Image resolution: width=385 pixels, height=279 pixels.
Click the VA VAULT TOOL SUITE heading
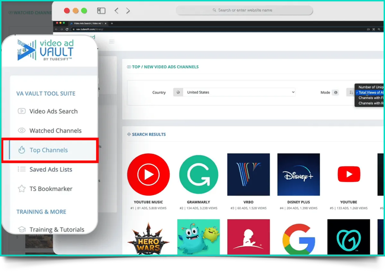click(x=46, y=94)
